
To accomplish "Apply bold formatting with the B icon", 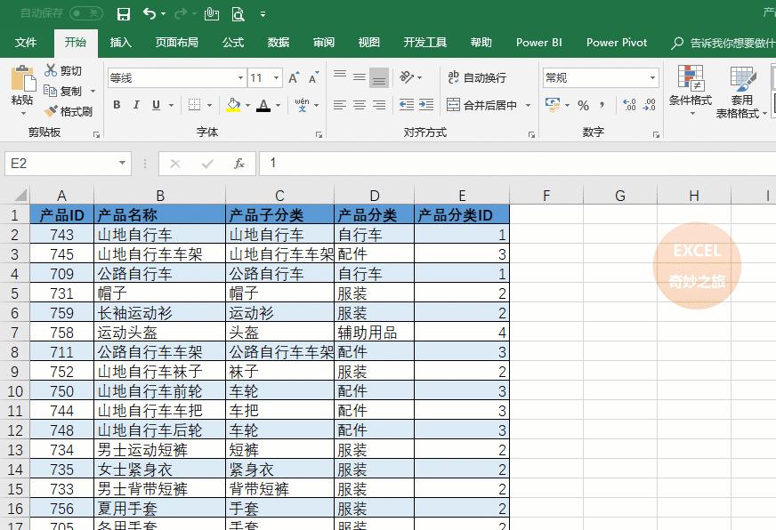I will (116, 105).
